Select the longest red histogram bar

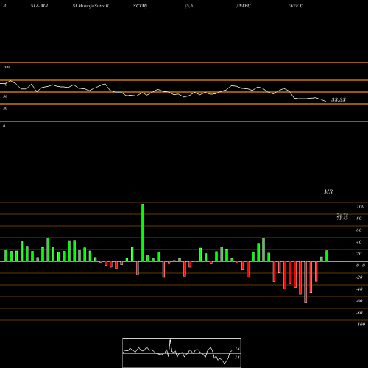305,282
